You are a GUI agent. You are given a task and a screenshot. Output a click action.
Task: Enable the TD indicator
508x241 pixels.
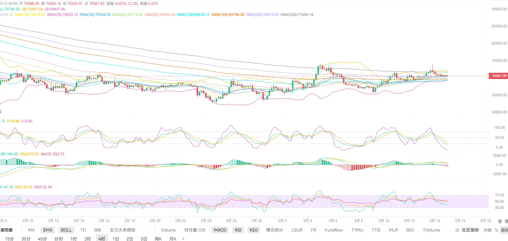(x=83, y=230)
